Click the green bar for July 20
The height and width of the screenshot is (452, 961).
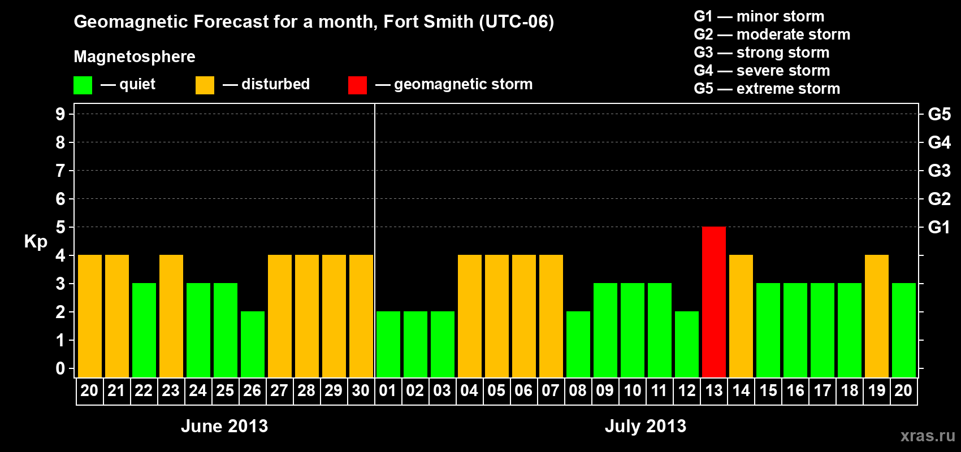904,330
